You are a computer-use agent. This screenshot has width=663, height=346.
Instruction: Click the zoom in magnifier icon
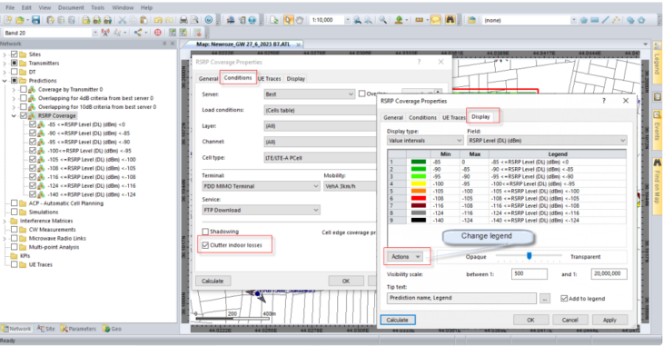click(358, 20)
